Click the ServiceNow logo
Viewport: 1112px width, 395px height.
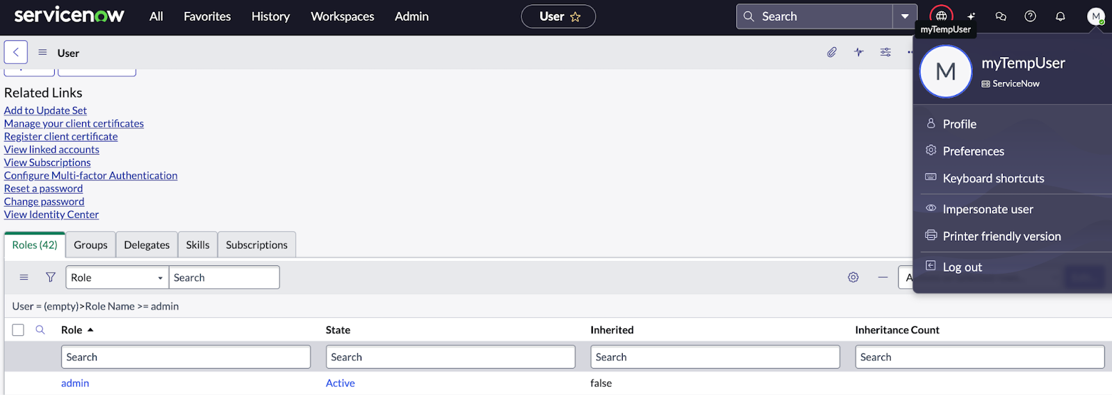coord(69,15)
